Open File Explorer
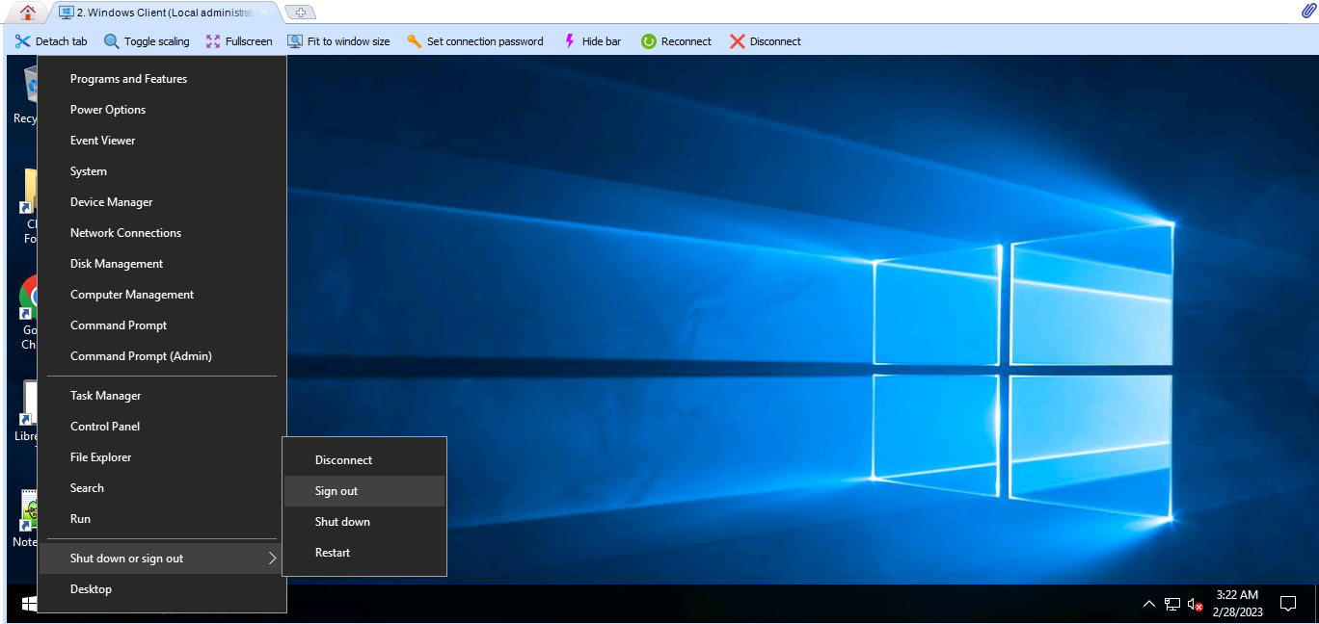Viewport: 1319px width, 624px height. (x=162, y=457)
